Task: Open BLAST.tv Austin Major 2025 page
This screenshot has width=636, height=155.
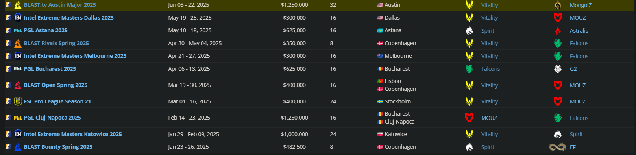Action: (x=60, y=5)
